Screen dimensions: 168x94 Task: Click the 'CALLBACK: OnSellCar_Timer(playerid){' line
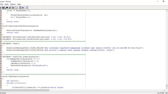[21, 57]
